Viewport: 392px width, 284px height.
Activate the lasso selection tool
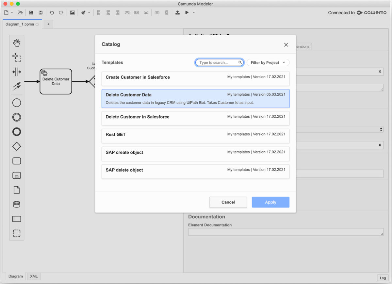click(17, 58)
